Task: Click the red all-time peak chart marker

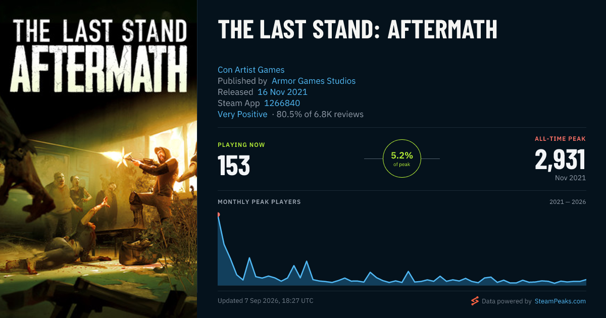Action: pos(218,215)
